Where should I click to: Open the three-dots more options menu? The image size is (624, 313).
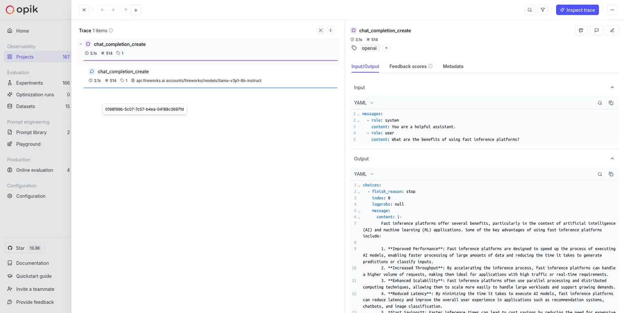[x=612, y=10]
